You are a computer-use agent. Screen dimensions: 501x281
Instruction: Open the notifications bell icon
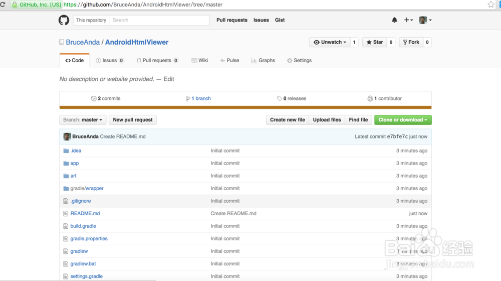click(x=394, y=20)
